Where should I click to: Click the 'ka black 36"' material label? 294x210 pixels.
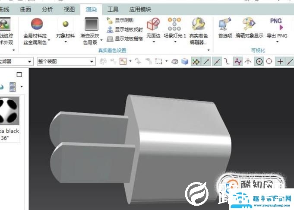pyautogui.click(x=9, y=134)
